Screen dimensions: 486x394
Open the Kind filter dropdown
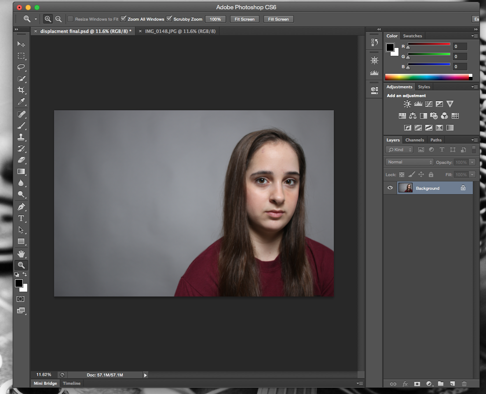pyautogui.click(x=399, y=149)
